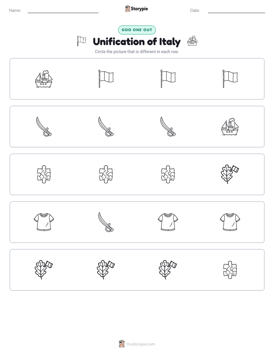Click the steamship picture in the sword row
Viewport: 274px width, 355px height.
pyautogui.click(x=230, y=126)
